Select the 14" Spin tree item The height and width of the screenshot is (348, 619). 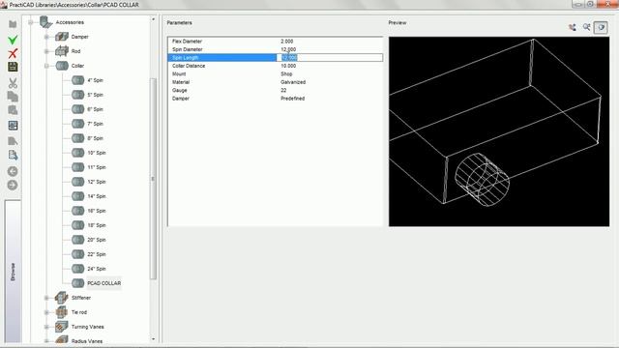tap(97, 196)
